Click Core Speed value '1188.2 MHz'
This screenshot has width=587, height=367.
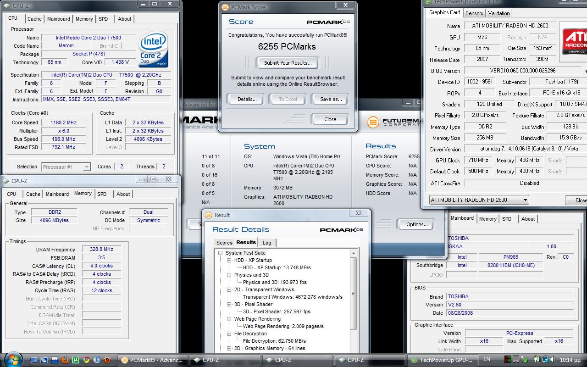tap(64, 122)
